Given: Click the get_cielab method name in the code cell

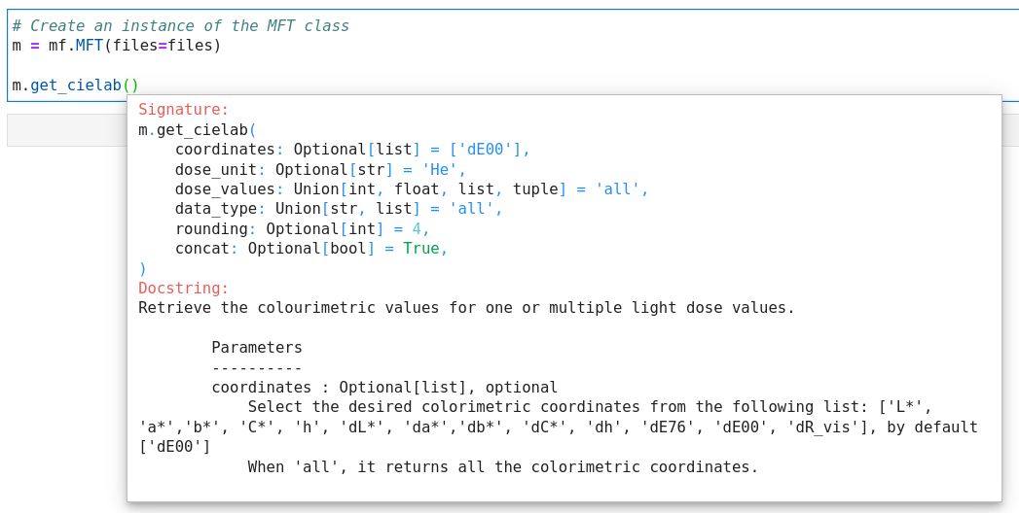Looking at the screenshot, I should pyautogui.click(x=76, y=85).
